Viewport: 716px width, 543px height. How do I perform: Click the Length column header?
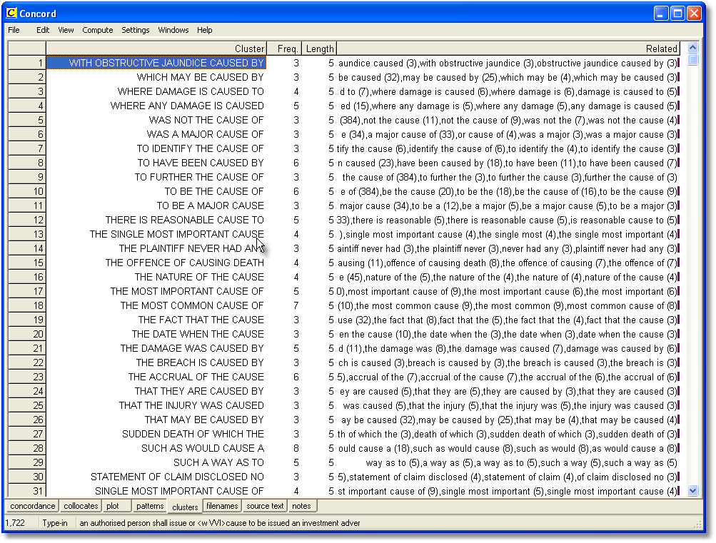pos(319,49)
